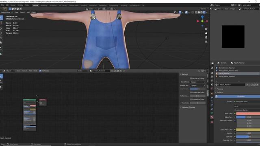Open the Render menu
Image resolution: width=260 pixels, height=146 pixels.
point(13,5)
